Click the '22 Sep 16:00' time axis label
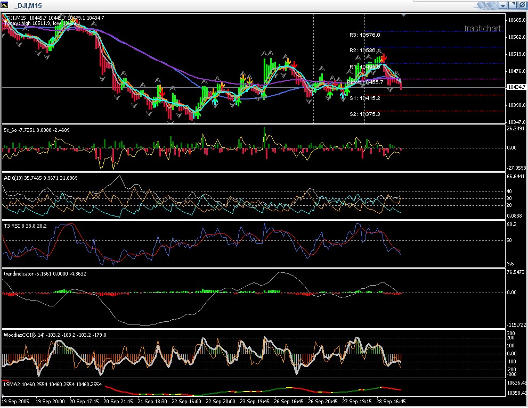 click(x=186, y=401)
